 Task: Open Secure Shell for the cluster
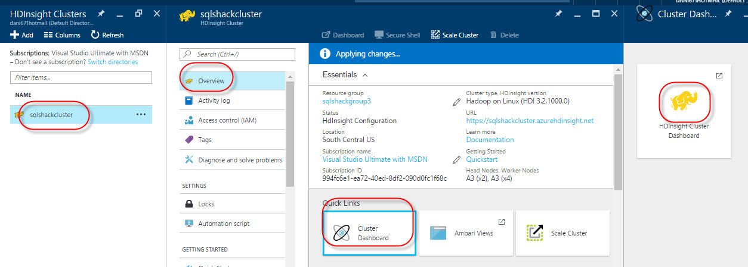click(x=397, y=35)
